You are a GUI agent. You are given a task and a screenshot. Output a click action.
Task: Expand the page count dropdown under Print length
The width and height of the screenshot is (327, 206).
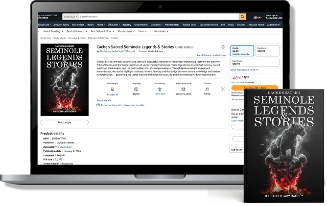pyautogui.click(x=113, y=94)
